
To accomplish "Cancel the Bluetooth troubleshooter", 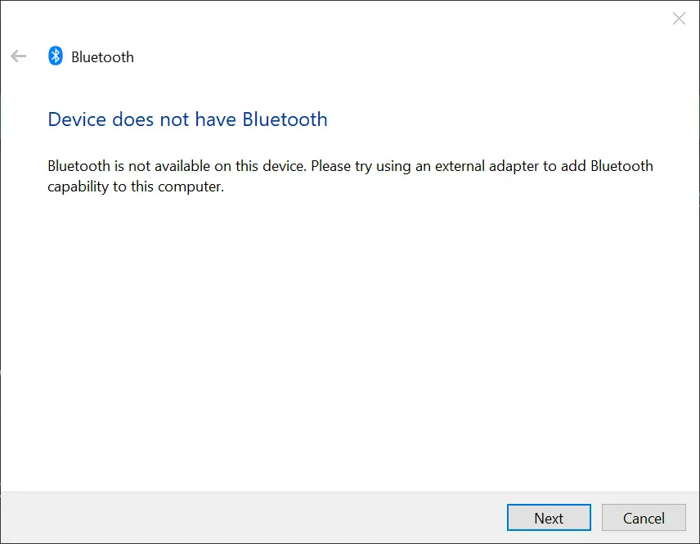I will pyautogui.click(x=644, y=518).
